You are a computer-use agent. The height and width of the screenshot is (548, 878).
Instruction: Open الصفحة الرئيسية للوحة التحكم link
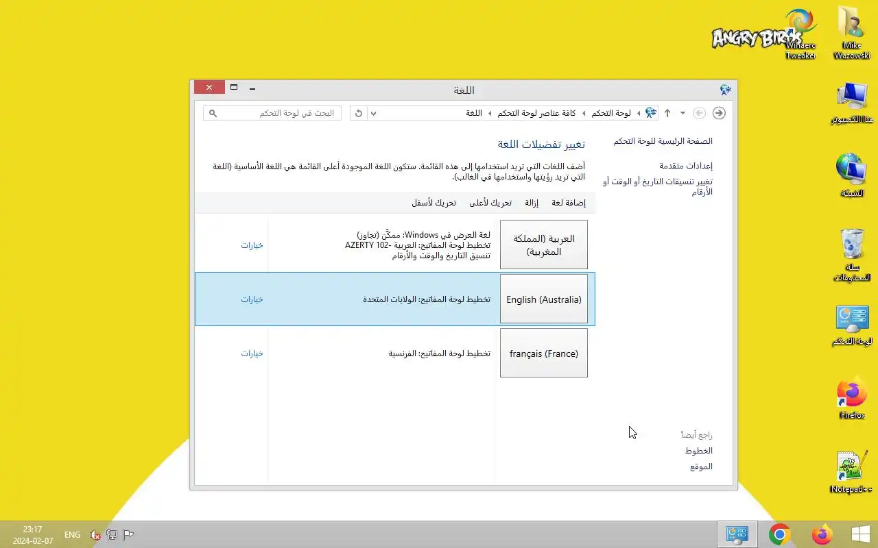point(663,141)
